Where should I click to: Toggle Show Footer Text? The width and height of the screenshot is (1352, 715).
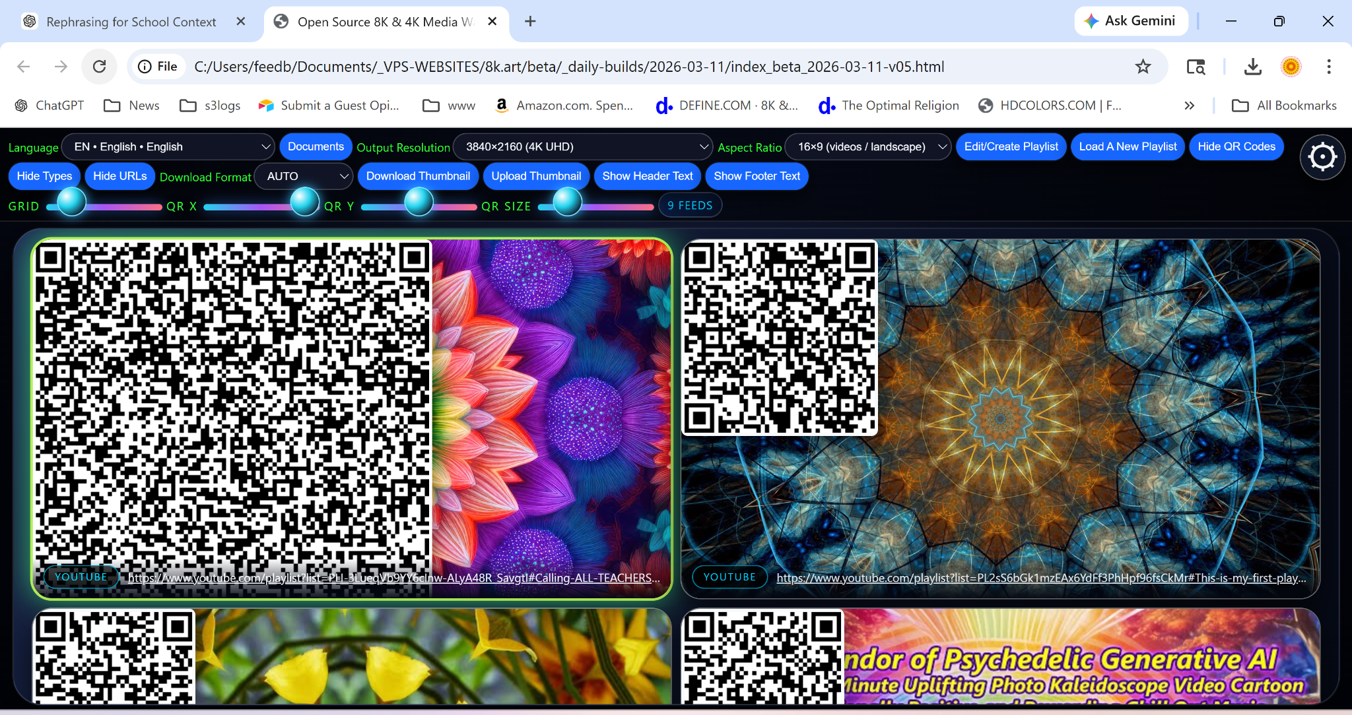click(x=757, y=176)
